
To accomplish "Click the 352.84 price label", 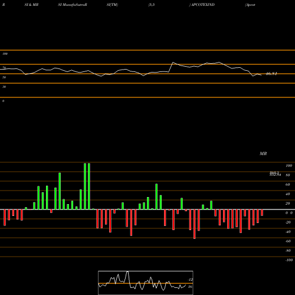I will (275, 175).
